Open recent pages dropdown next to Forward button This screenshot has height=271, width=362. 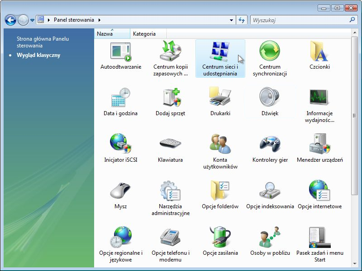[33, 20]
